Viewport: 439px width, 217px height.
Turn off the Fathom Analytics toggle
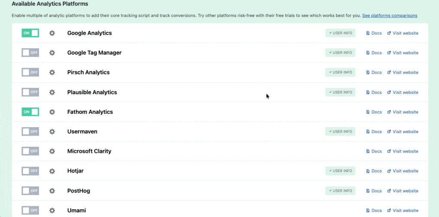click(x=30, y=112)
